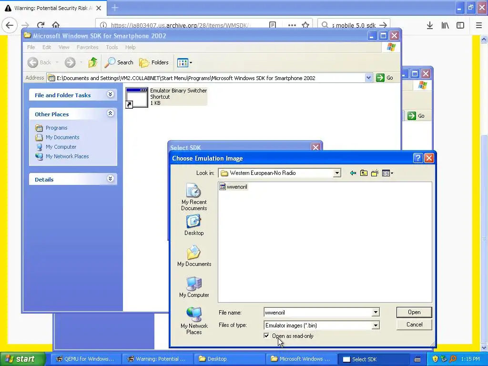The image size is (488, 366).
Task: Toggle the Open as read-only checkbox
Action: click(266, 335)
